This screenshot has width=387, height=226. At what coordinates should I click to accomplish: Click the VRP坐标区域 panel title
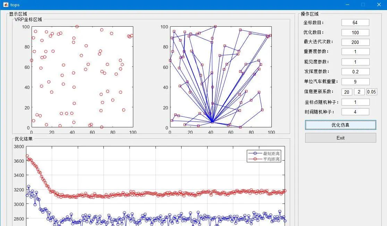click(28, 19)
